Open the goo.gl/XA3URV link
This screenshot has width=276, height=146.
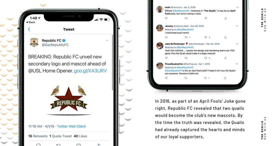click(x=90, y=71)
